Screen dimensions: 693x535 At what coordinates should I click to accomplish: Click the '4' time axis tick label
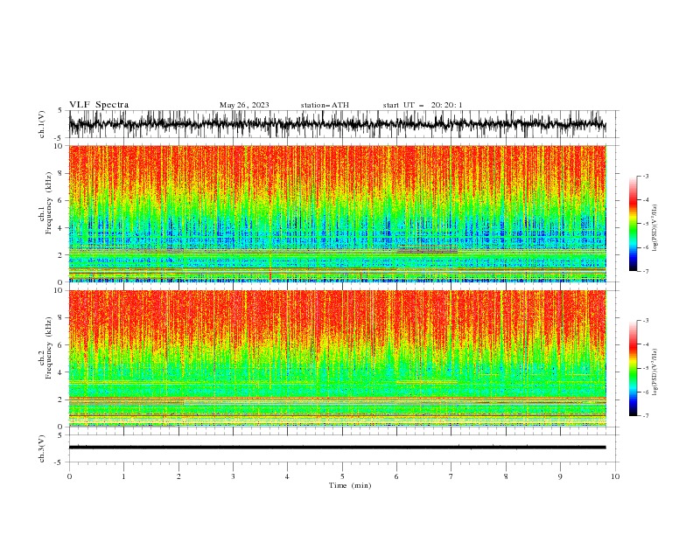pos(287,476)
